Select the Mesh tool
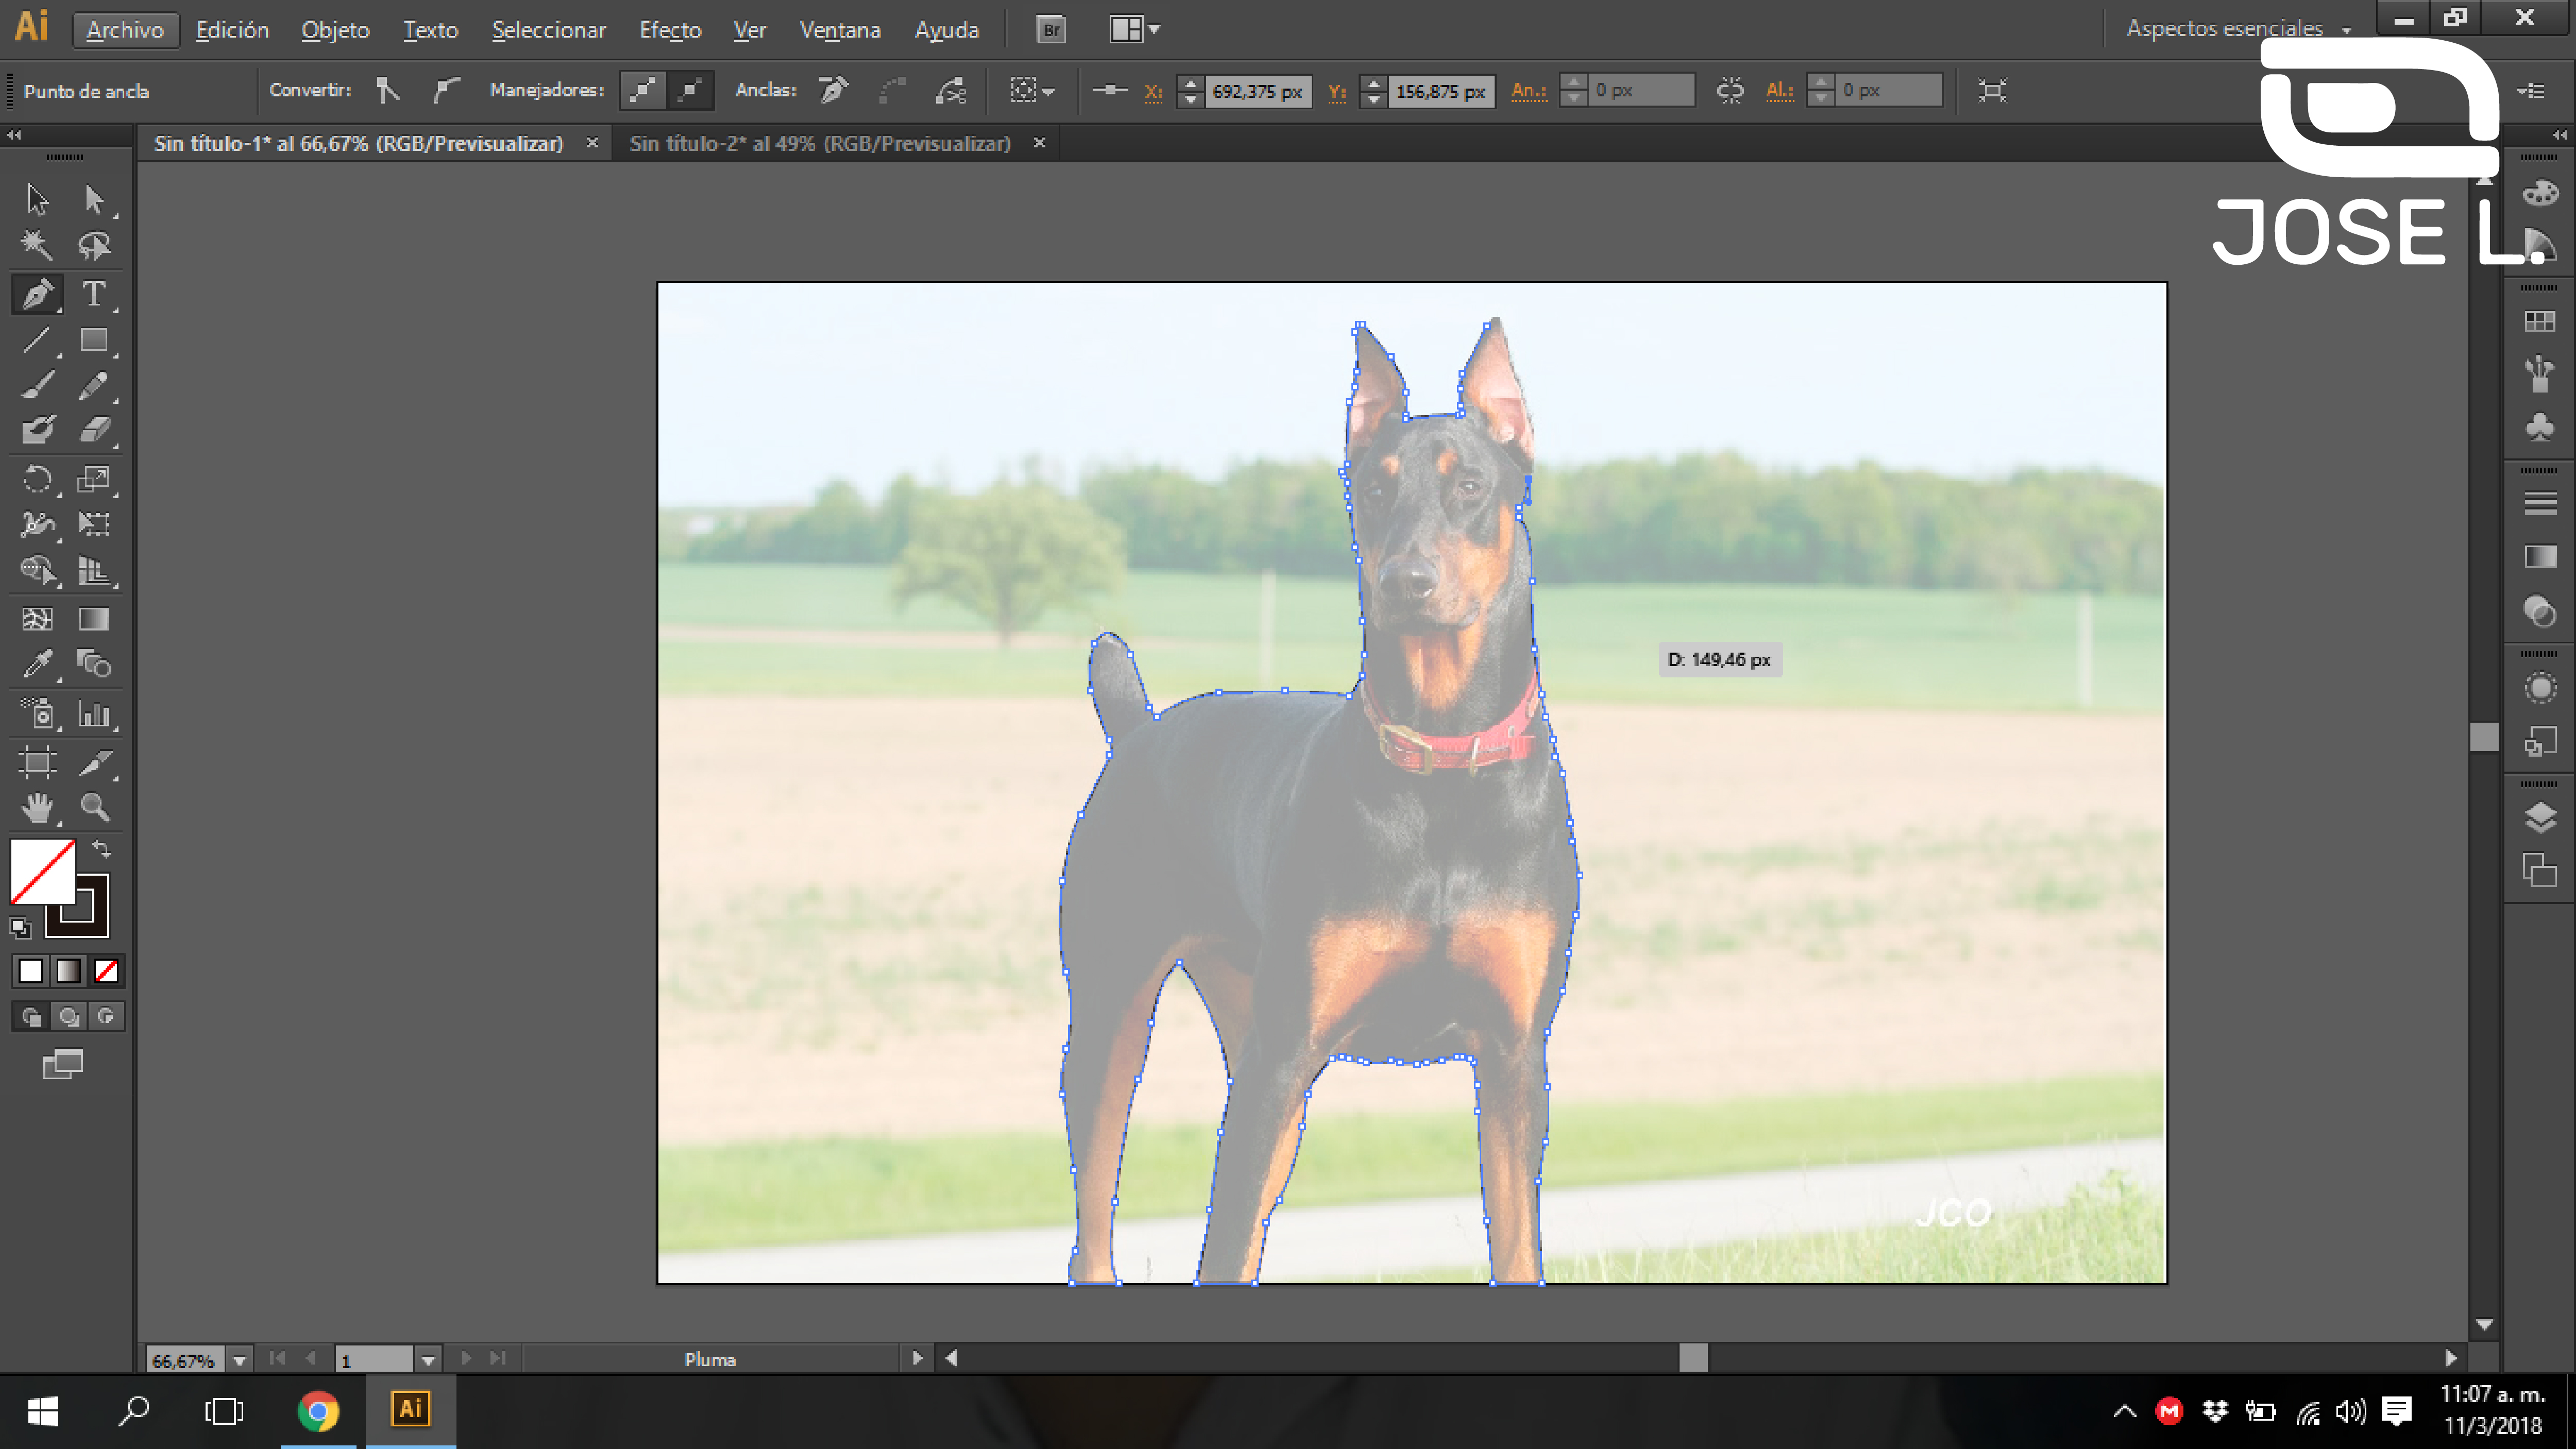 point(37,619)
